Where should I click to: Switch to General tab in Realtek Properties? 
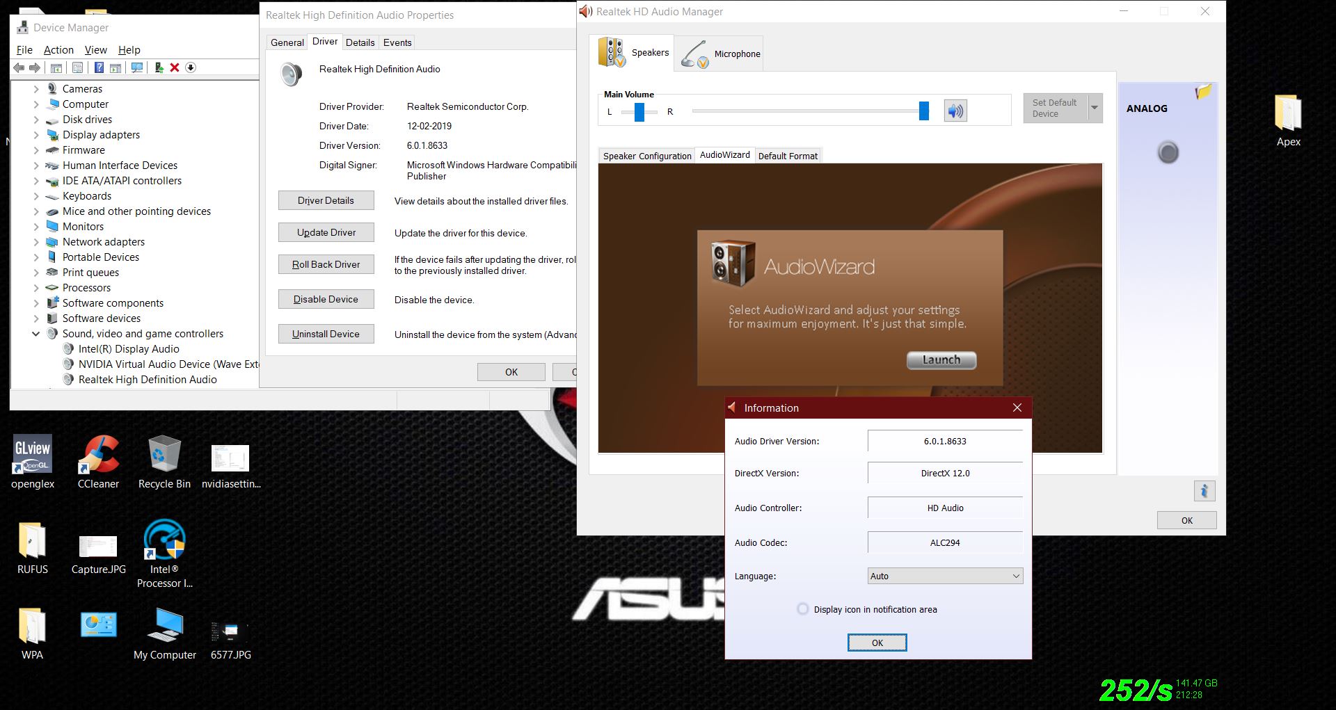[x=287, y=42]
